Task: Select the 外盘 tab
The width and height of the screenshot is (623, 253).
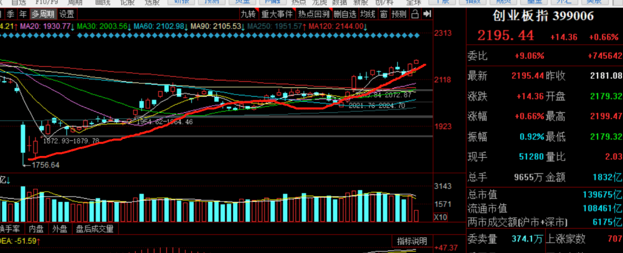Action: (x=60, y=229)
